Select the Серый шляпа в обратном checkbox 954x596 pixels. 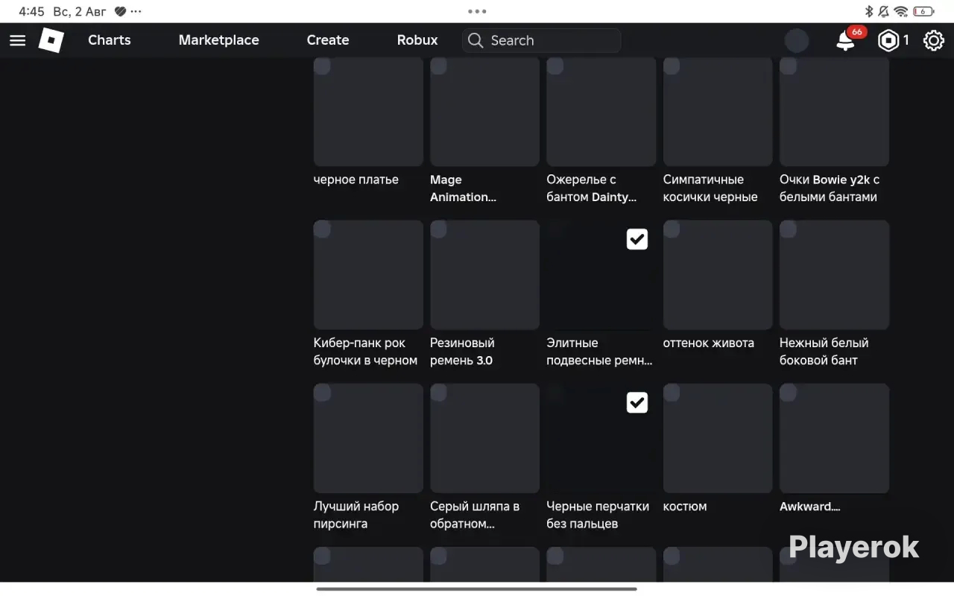(x=438, y=392)
